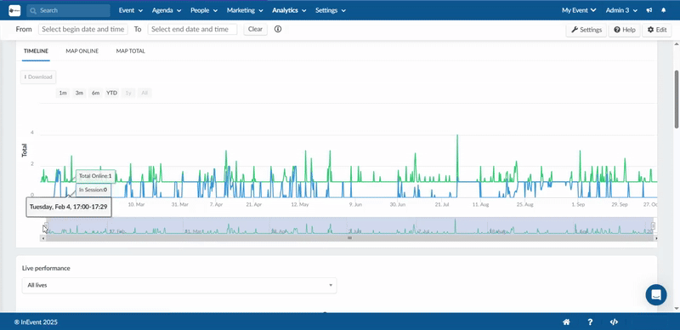Image resolution: width=680 pixels, height=330 pixels.
Task: Open the notifications bell icon
Action: pos(664,10)
